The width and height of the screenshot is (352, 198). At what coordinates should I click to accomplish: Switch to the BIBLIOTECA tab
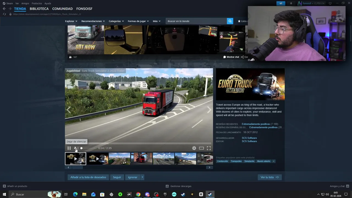point(39,9)
